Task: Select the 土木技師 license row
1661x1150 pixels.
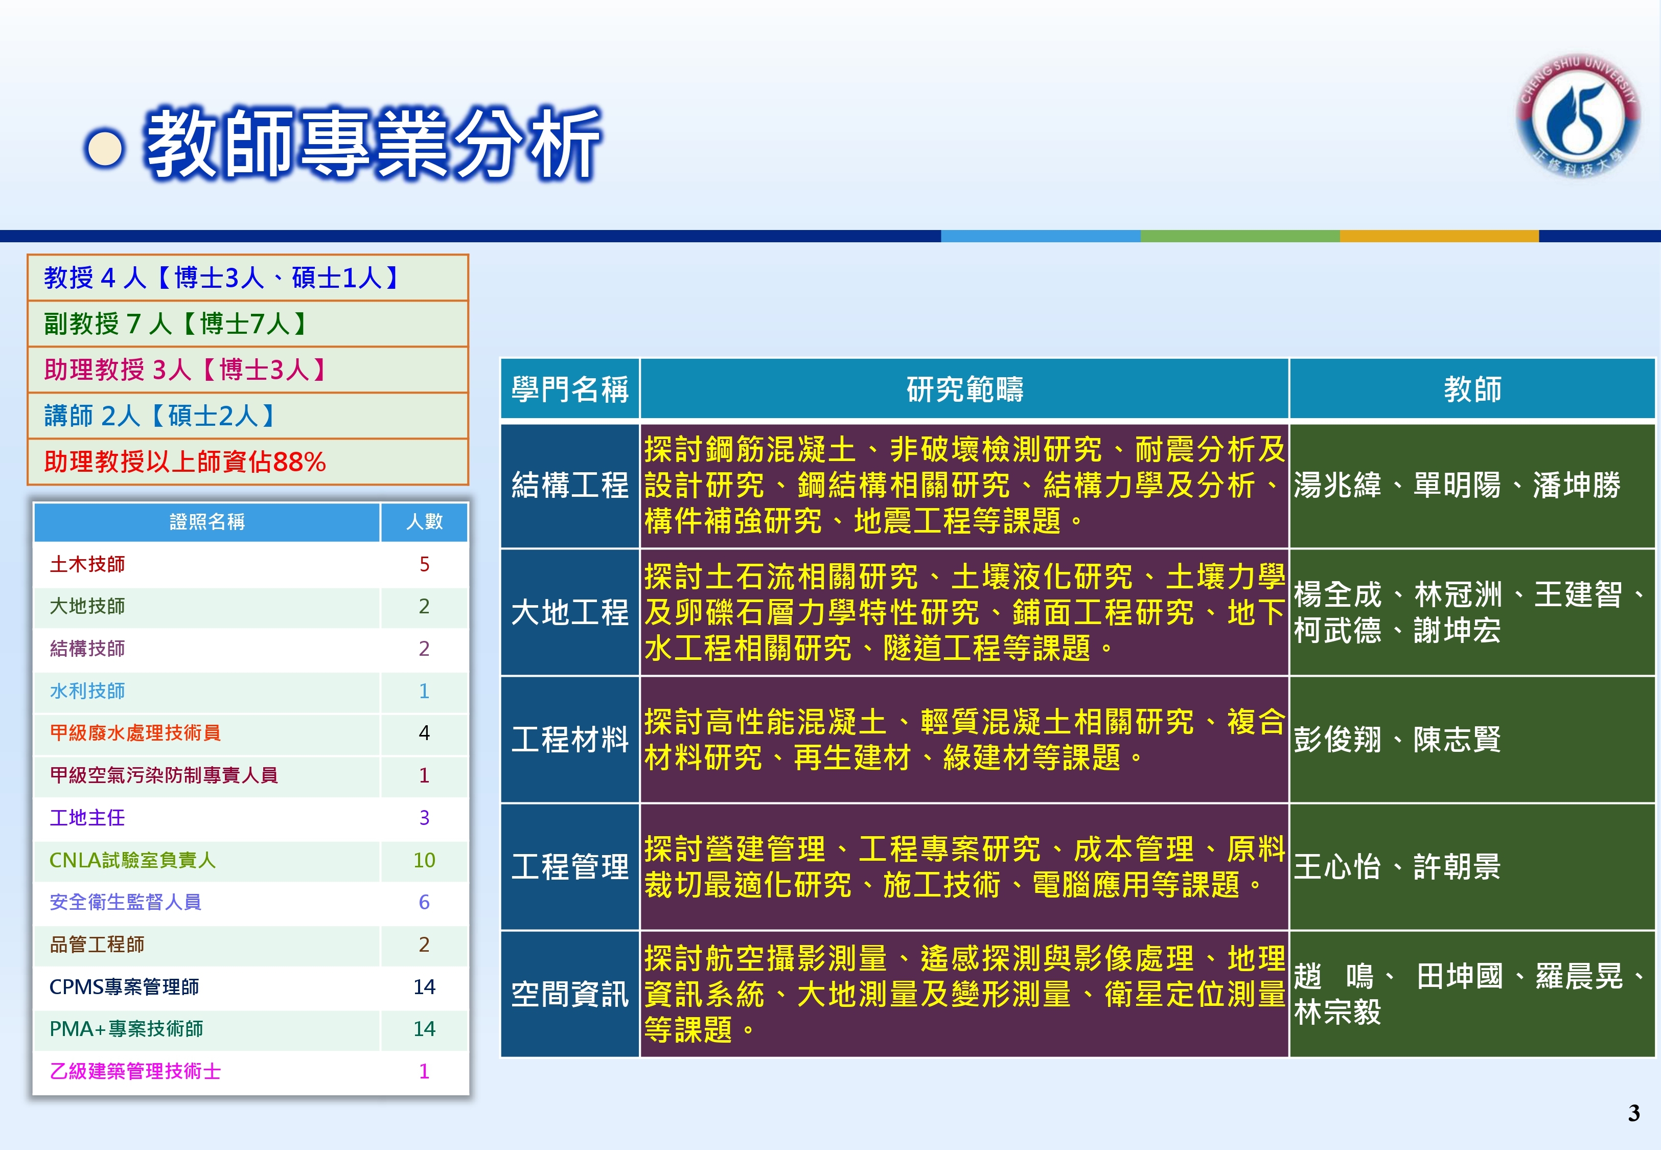Action: pos(87,564)
